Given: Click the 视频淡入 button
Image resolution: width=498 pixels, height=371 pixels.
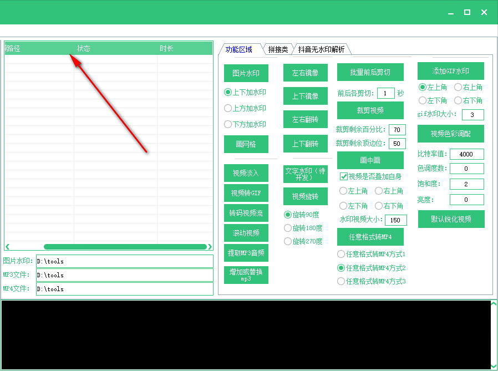Looking at the screenshot, I should [246, 173].
